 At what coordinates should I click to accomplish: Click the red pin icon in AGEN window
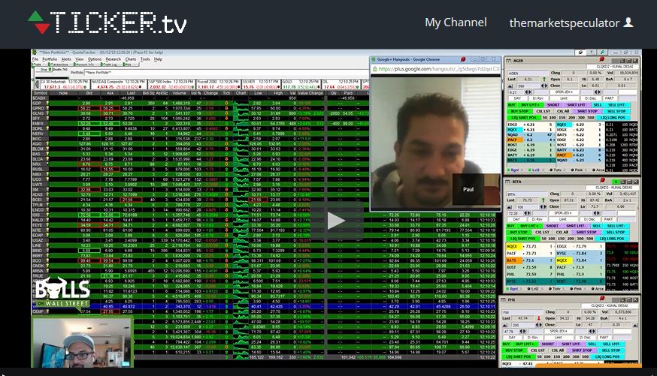[x=601, y=59]
